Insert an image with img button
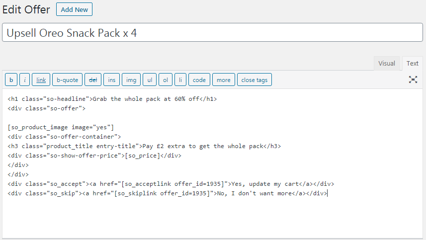Image resolution: width=426 pixels, height=240 pixels. click(131, 80)
